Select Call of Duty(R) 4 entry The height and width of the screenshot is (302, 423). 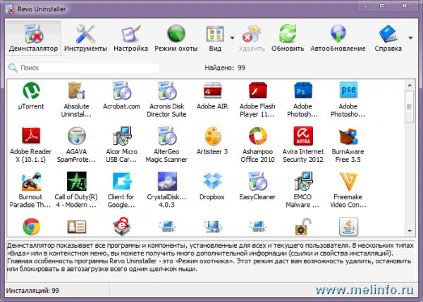[76, 190]
